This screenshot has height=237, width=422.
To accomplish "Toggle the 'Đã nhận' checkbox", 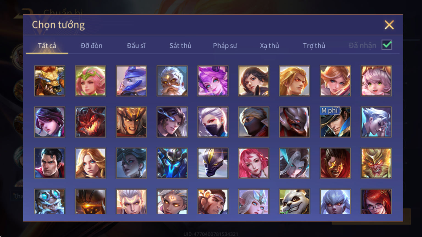I will (x=387, y=45).
